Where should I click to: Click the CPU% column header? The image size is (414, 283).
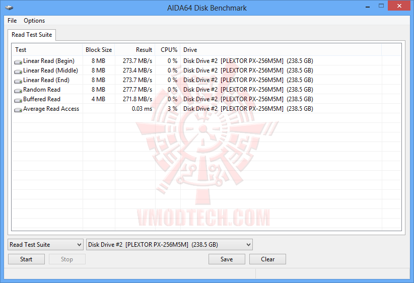168,50
